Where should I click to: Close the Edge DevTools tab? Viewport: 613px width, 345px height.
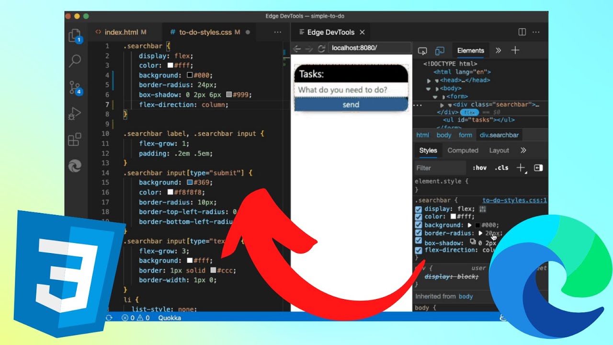coord(362,32)
